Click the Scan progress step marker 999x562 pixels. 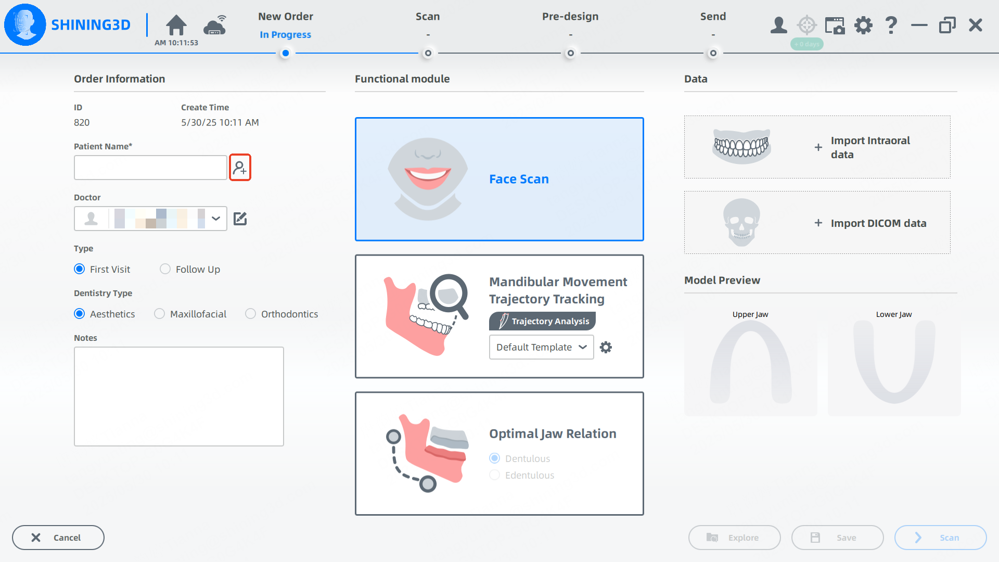click(428, 53)
